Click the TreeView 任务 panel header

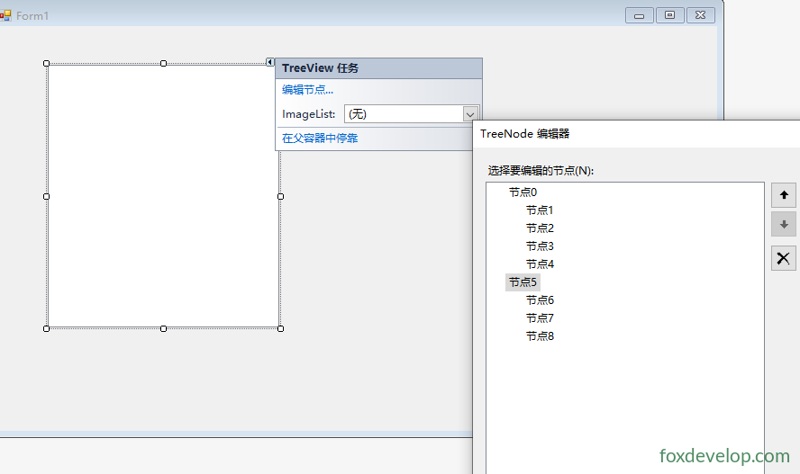[x=378, y=68]
